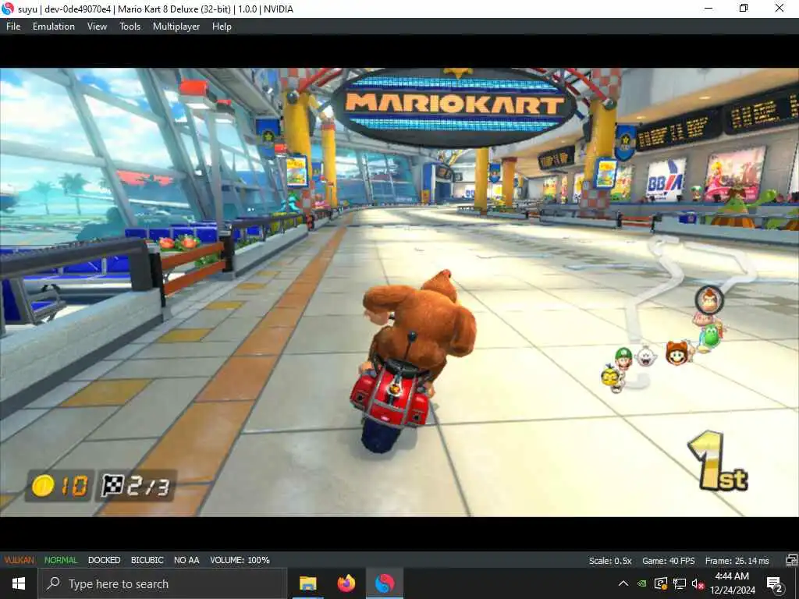The width and height of the screenshot is (799, 599).
Task: Click the checkered lap flag icon
Action: 112,486
